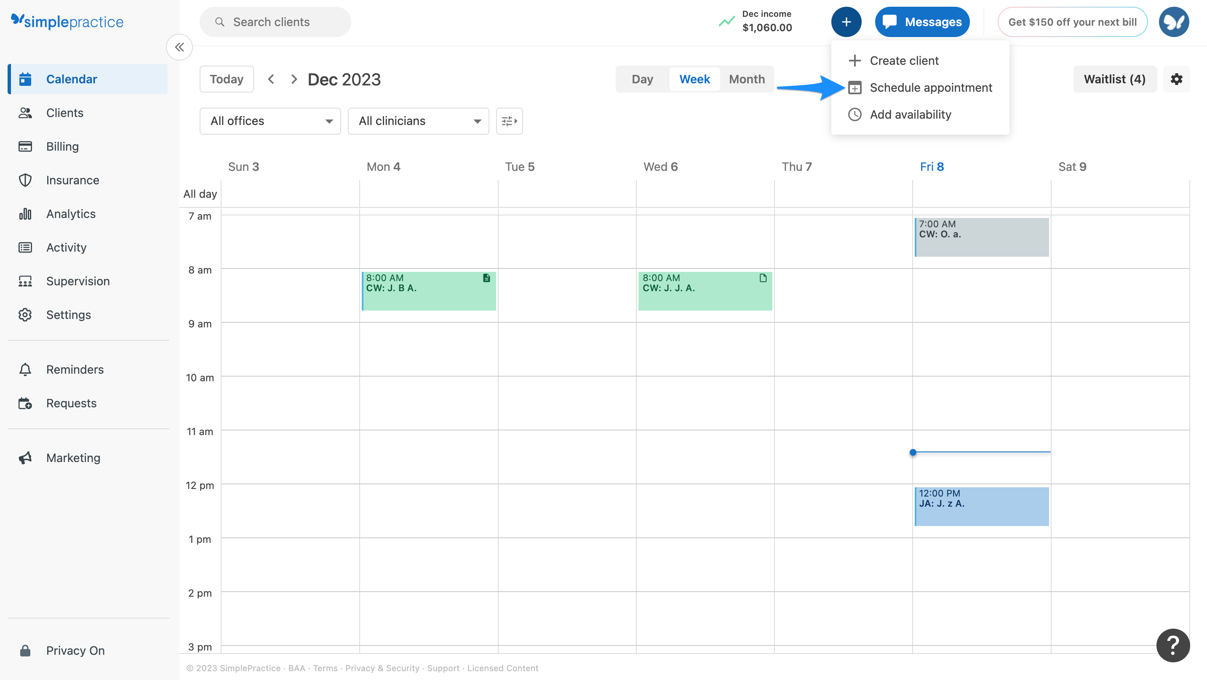Click Get $150 off your next bill
The height and width of the screenshot is (680, 1207).
click(1073, 21)
